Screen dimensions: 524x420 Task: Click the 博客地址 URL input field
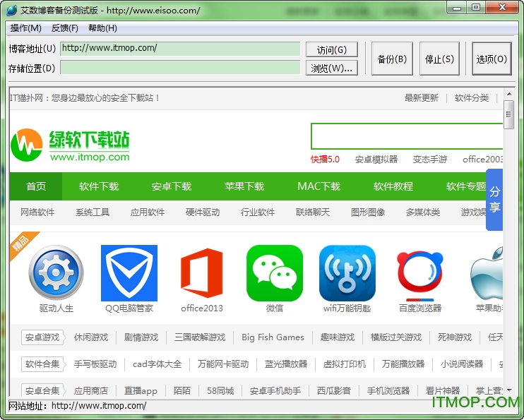(180, 49)
